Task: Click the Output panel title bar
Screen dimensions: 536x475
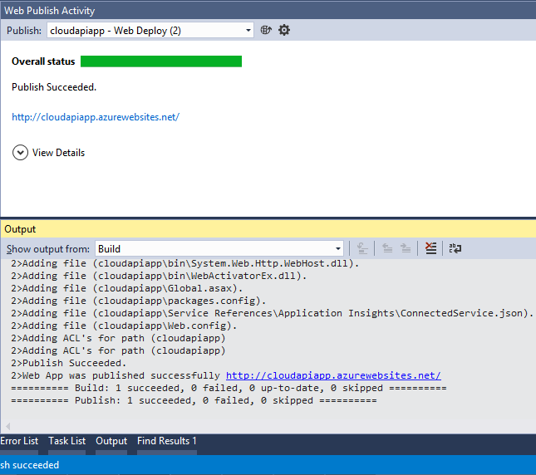Action: click(268, 229)
